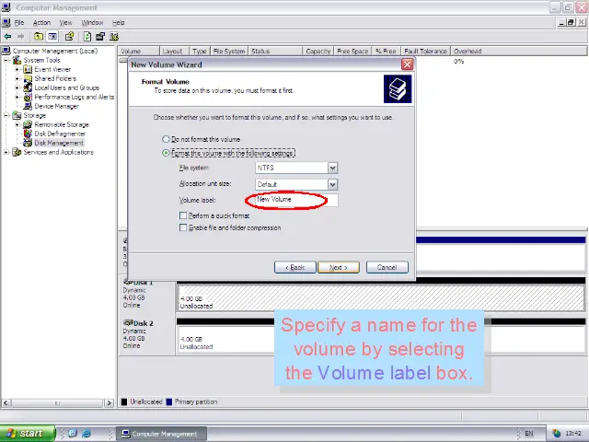Image resolution: width=589 pixels, height=442 pixels.
Task: Open the File system NTFS dropdown
Action: 332,168
